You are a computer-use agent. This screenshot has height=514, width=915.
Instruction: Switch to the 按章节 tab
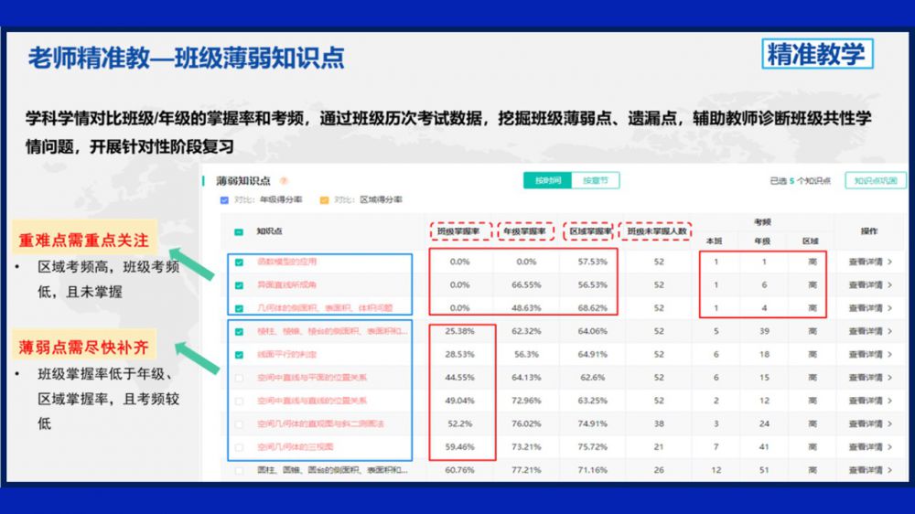596,181
